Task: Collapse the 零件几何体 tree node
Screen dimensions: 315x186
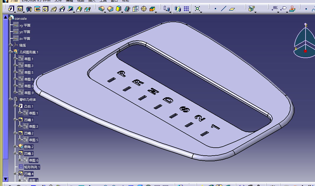Action: click(10, 99)
